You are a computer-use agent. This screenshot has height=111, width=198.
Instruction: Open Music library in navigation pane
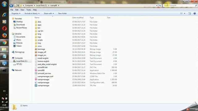(x=19, y=40)
